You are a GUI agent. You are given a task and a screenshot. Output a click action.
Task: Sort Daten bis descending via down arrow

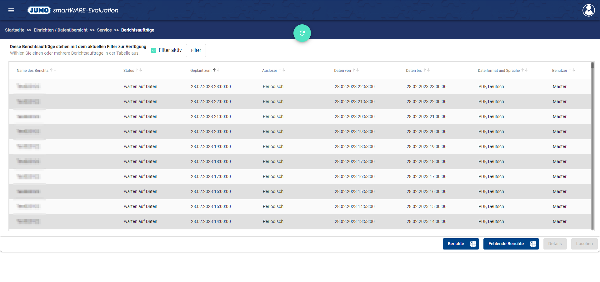[428, 70]
